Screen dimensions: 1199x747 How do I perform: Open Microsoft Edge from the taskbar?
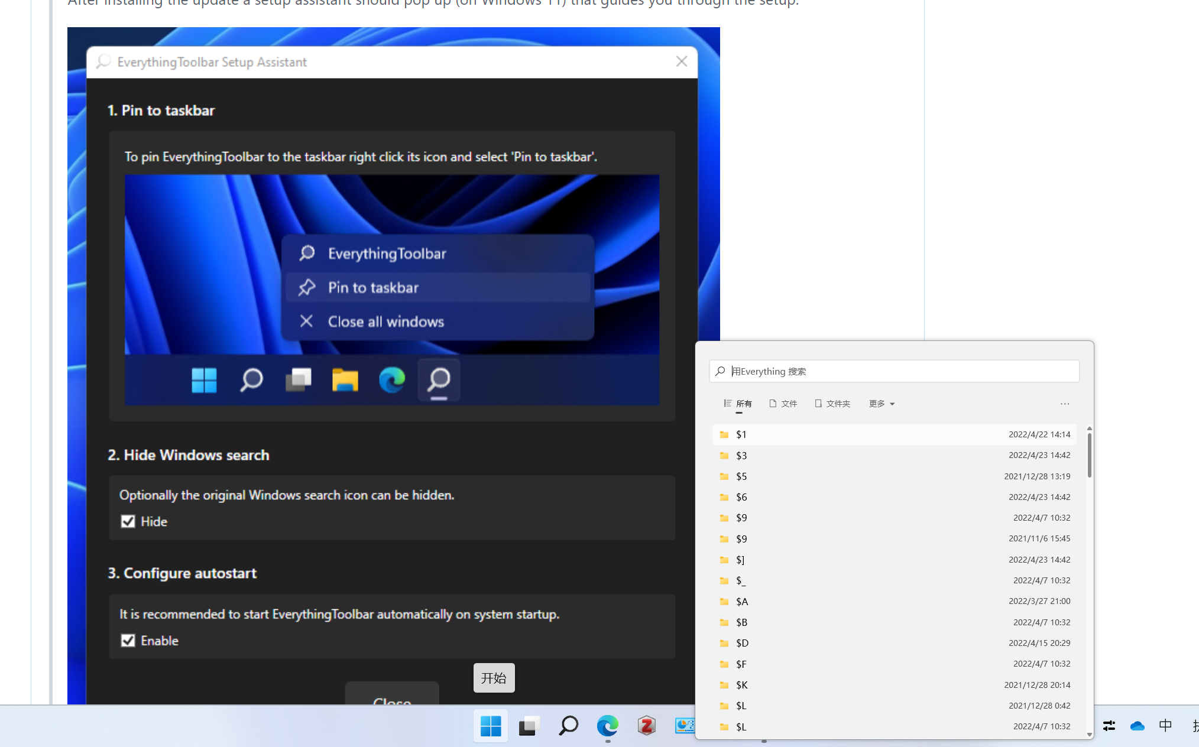coord(607,726)
